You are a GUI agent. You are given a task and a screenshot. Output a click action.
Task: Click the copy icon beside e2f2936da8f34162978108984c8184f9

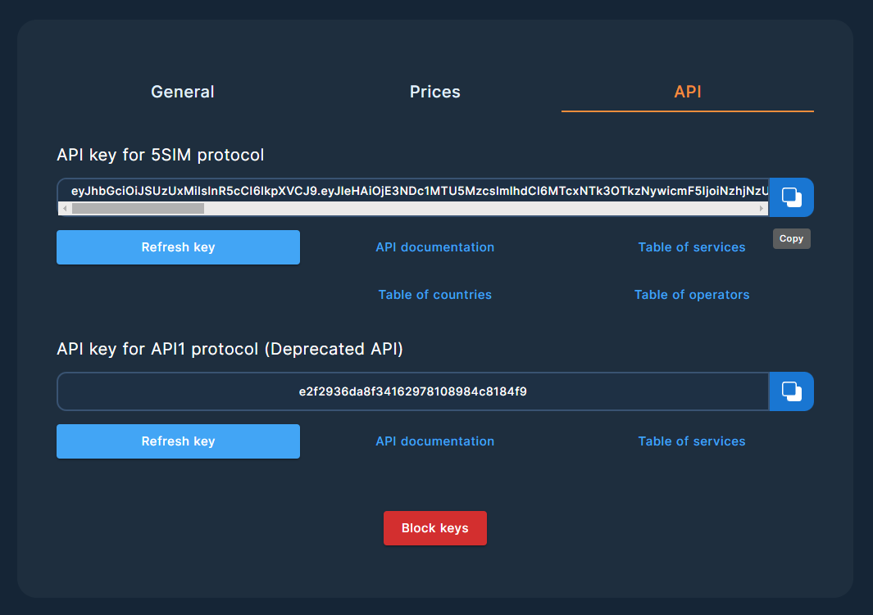[790, 391]
